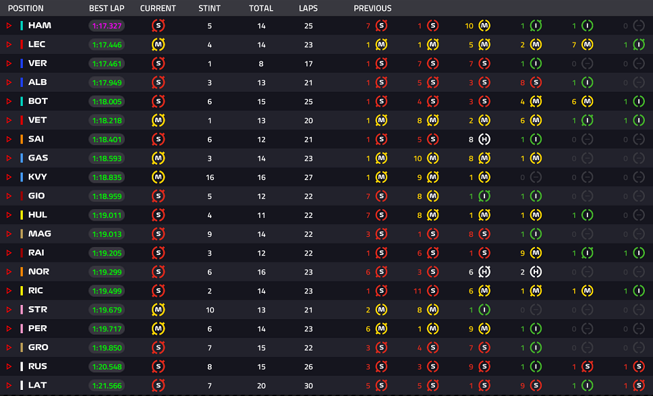This screenshot has height=396, width=653.
Task: Expand KVY row with its triangle
Action: click(9, 177)
